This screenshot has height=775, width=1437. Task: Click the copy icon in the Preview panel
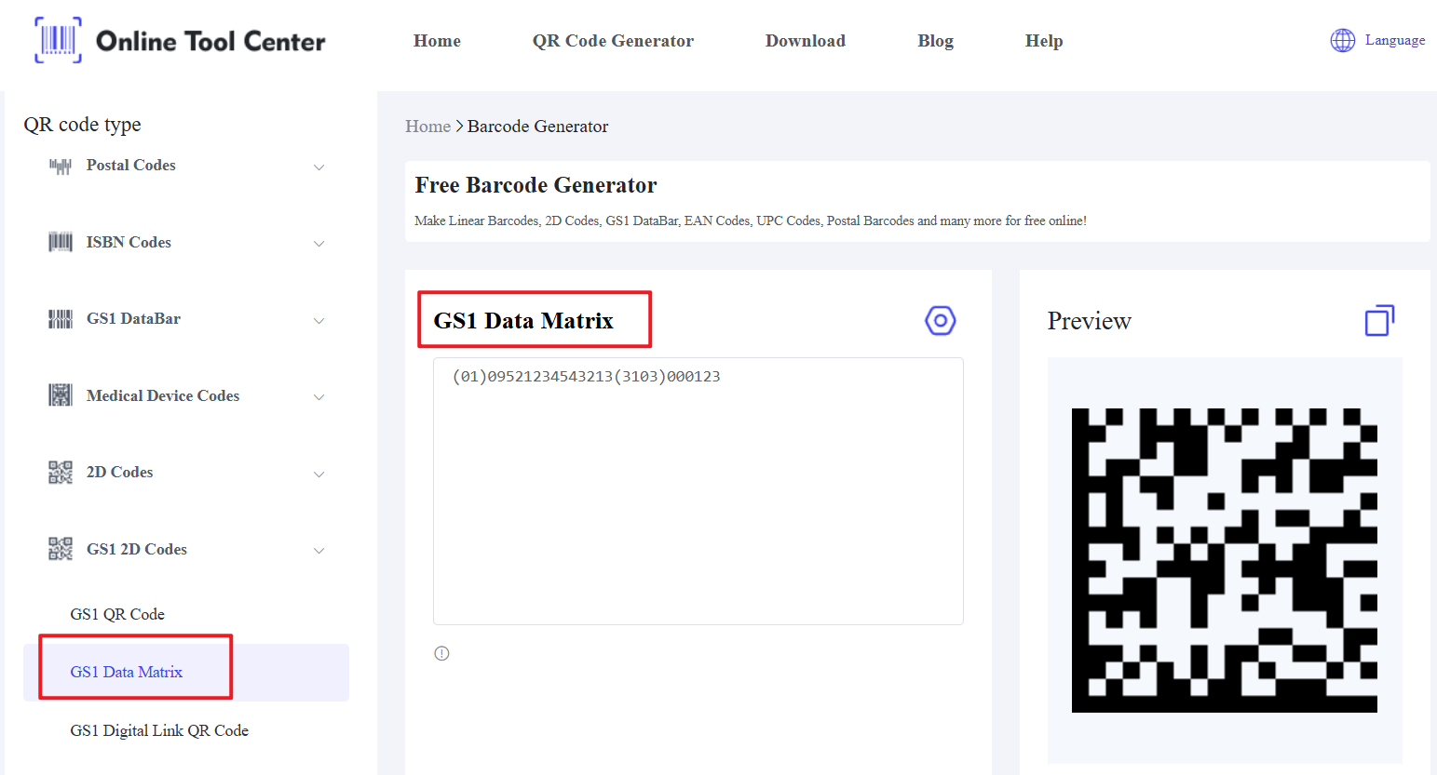coord(1379,321)
